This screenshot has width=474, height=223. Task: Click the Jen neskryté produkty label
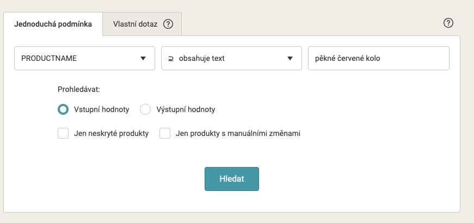(x=111, y=133)
